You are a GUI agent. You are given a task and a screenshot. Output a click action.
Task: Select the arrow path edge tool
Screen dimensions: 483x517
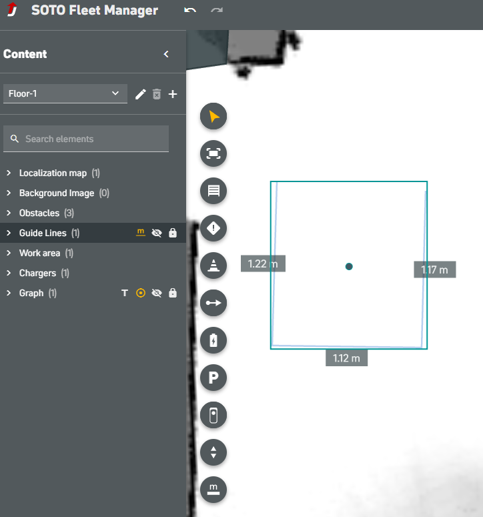213,303
